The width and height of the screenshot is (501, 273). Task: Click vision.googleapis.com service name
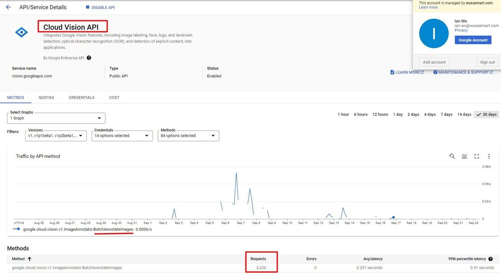click(x=32, y=76)
